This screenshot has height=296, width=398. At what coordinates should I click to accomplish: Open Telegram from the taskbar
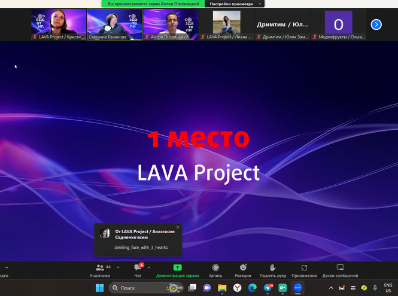tap(268, 288)
